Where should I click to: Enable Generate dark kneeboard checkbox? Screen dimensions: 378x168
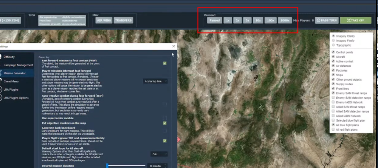point(165,131)
